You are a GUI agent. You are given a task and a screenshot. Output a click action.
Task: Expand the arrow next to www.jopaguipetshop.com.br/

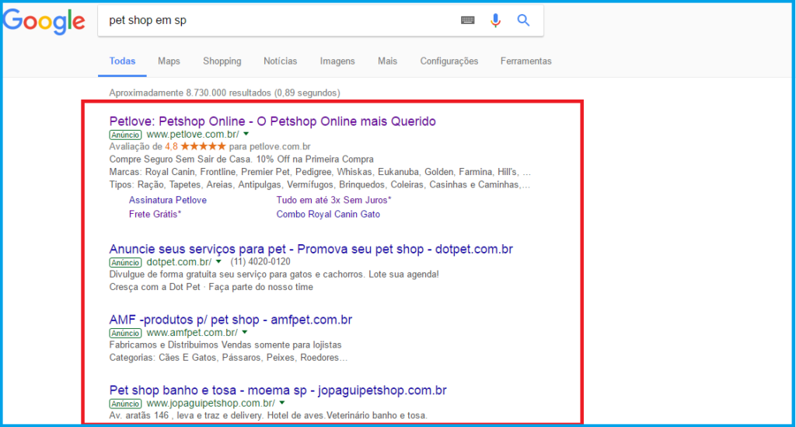pyautogui.click(x=282, y=403)
